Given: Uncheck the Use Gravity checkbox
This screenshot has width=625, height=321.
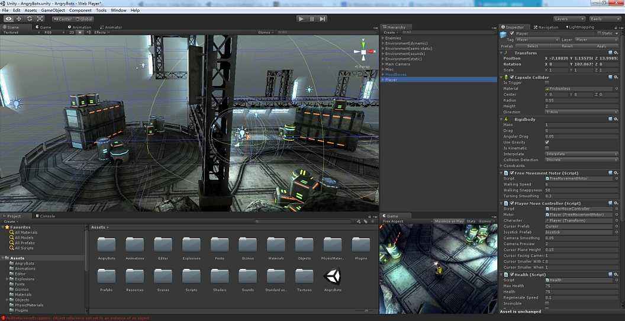Looking at the screenshot, I should [546, 142].
